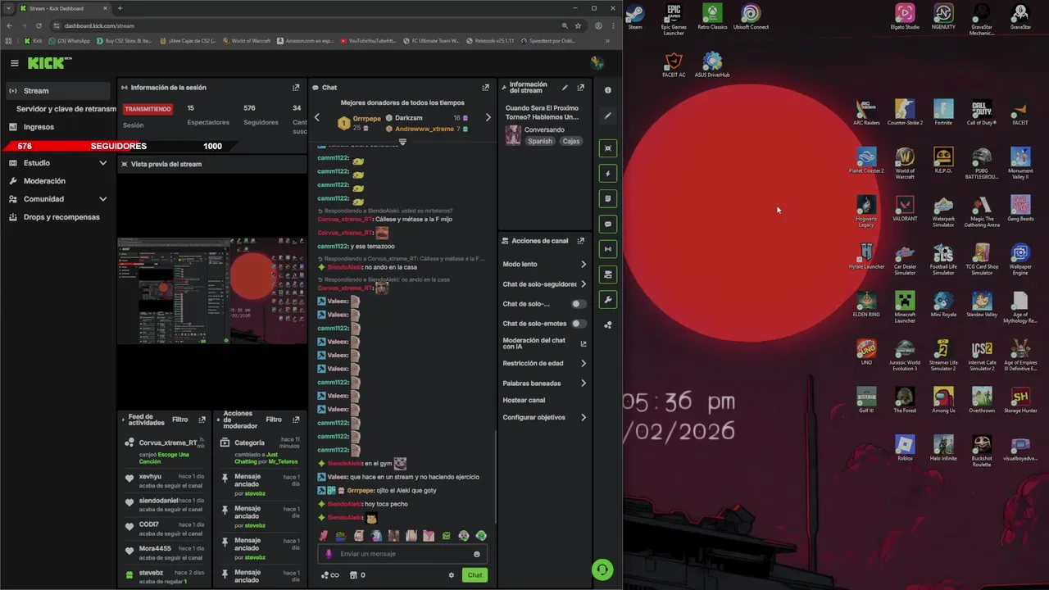This screenshot has width=1049, height=590.
Task: Click the Kick logo
Action: pos(49,63)
